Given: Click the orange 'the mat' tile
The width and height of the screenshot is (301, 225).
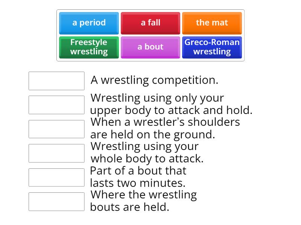Looking at the screenshot, I should click(x=212, y=23).
